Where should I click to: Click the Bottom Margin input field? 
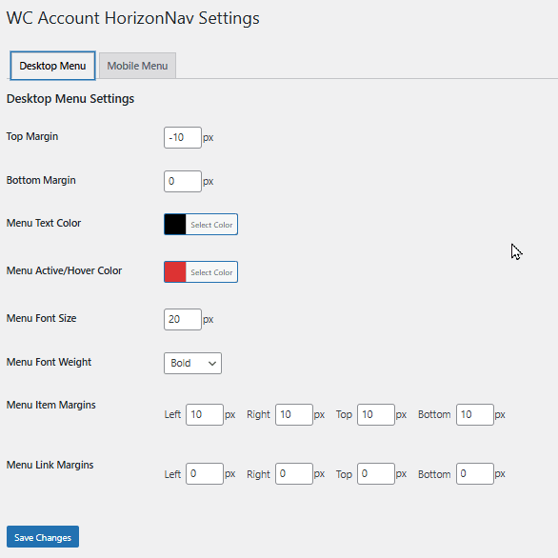coord(183,181)
